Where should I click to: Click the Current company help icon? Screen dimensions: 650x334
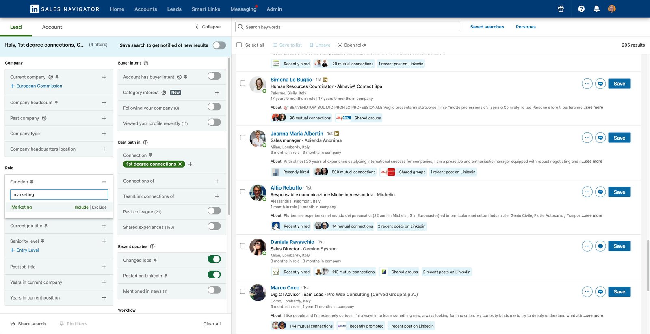(51, 77)
